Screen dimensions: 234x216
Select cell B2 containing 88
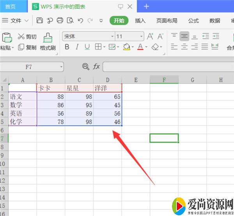coord(51,97)
